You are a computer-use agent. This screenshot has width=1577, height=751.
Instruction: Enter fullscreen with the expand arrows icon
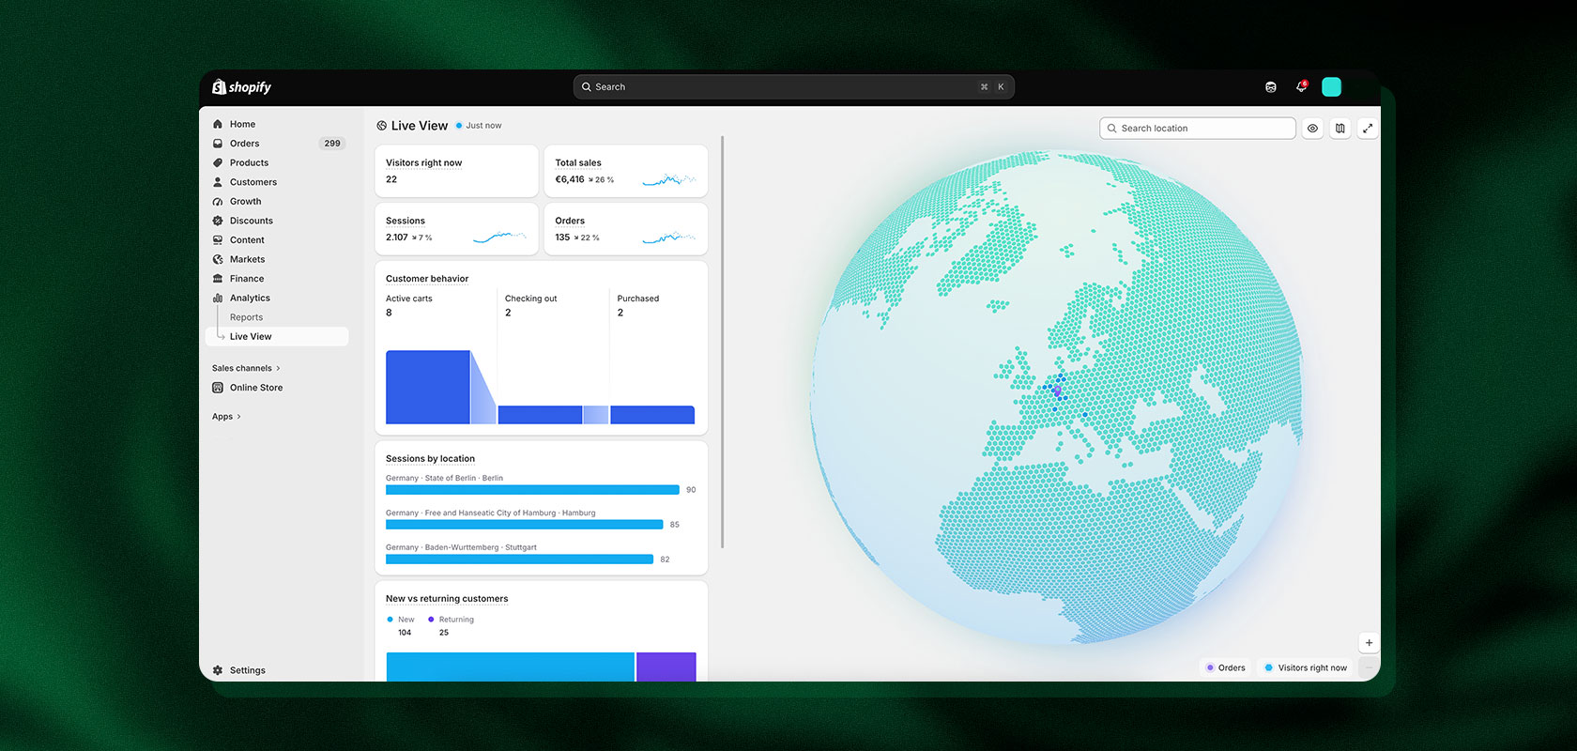coord(1368,129)
